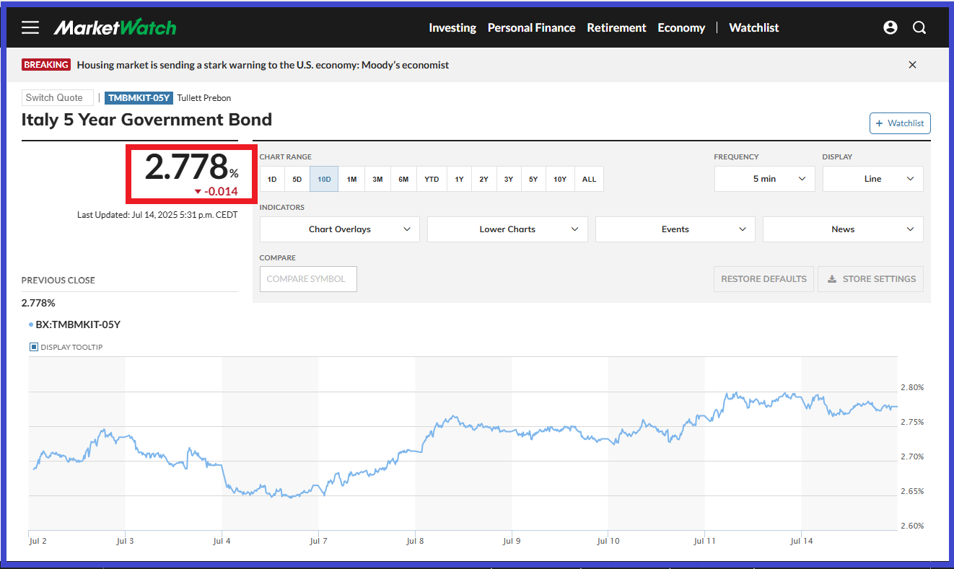Select the 1D chart range
Image resolution: width=954 pixels, height=569 pixels.
(x=272, y=179)
